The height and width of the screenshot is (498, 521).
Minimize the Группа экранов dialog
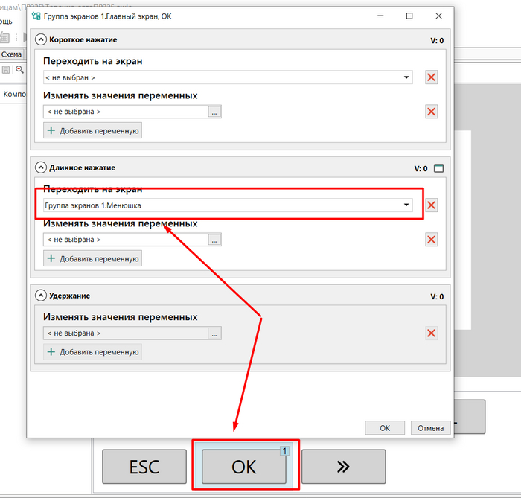(x=380, y=16)
